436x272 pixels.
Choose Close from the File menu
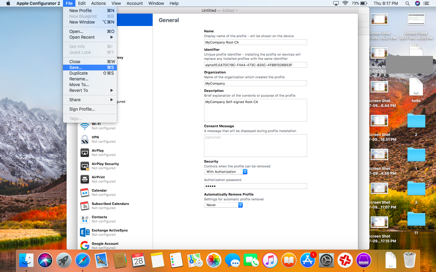pyautogui.click(x=90, y=62)
